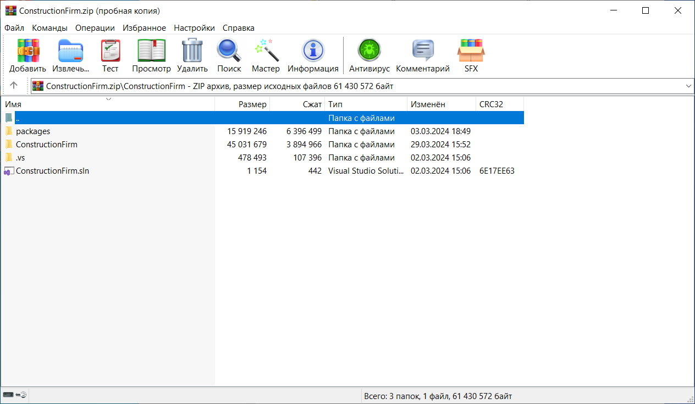Expand the archive path dropdown arrow
695x404 pixels.
[x=688, y=86]
